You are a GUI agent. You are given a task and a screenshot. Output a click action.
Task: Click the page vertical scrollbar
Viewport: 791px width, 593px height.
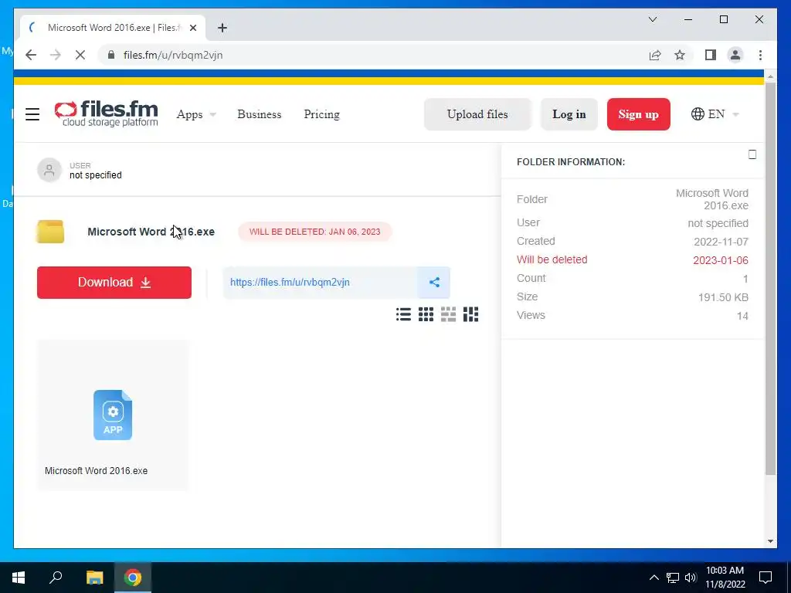point(770,279)
